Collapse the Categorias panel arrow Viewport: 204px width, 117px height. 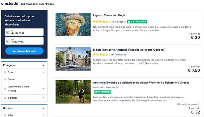[x=43, y=65]
